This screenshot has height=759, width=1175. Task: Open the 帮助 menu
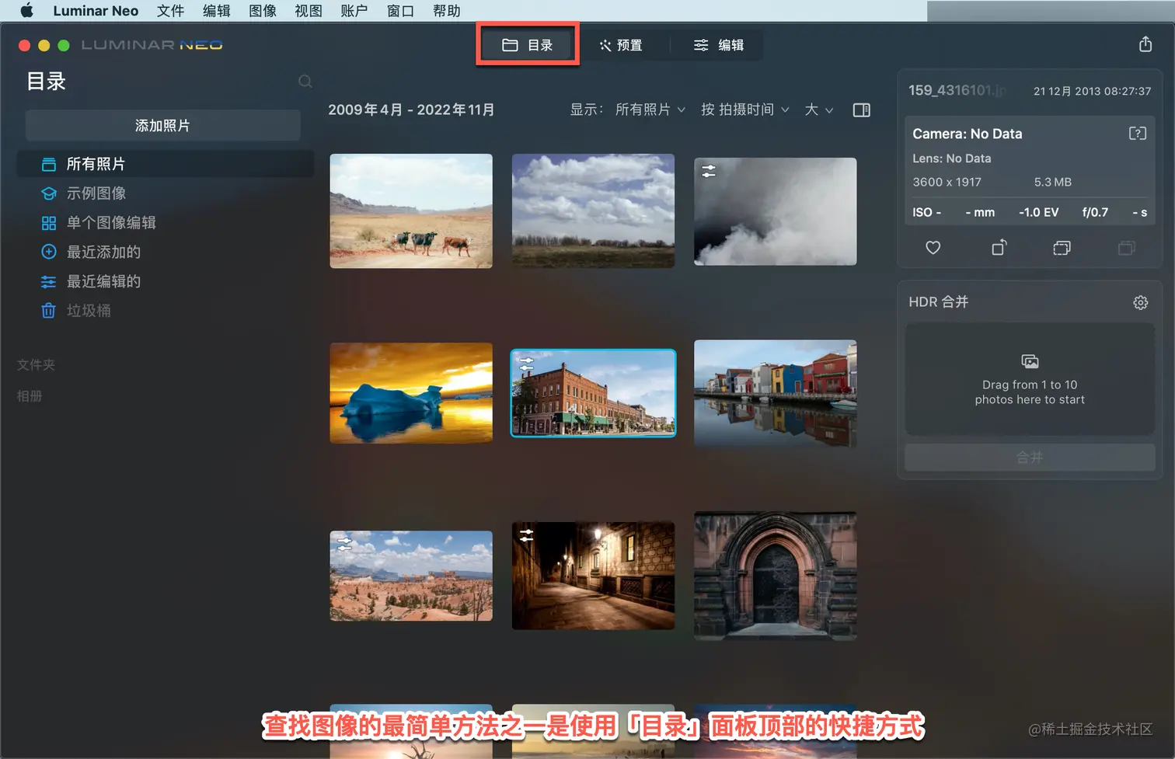[x=447, y=11]
